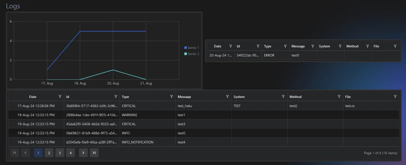Go to first page of log table

[15, 153]
